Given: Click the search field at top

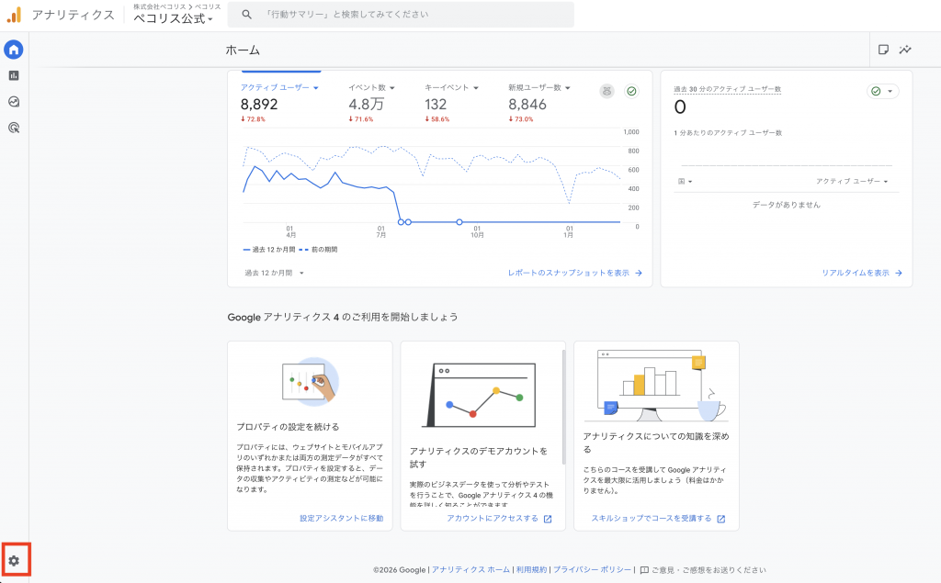Looking at the screenshot, I should pos(401,15).
